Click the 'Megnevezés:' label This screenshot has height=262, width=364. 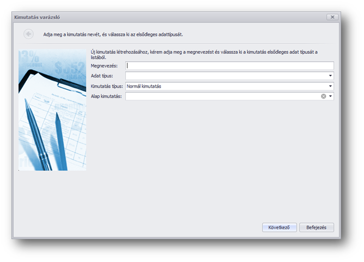[x=105, y=66]
